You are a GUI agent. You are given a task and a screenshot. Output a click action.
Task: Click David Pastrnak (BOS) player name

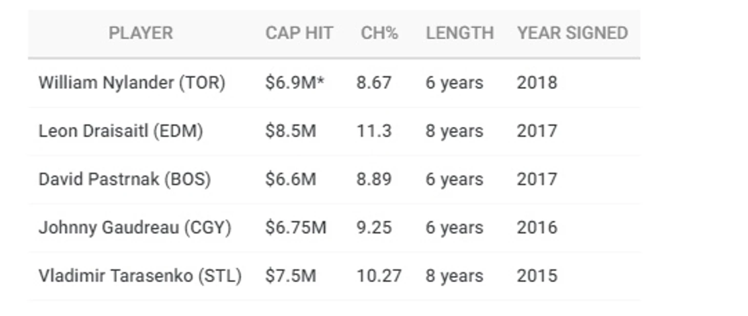coord(124,179)
